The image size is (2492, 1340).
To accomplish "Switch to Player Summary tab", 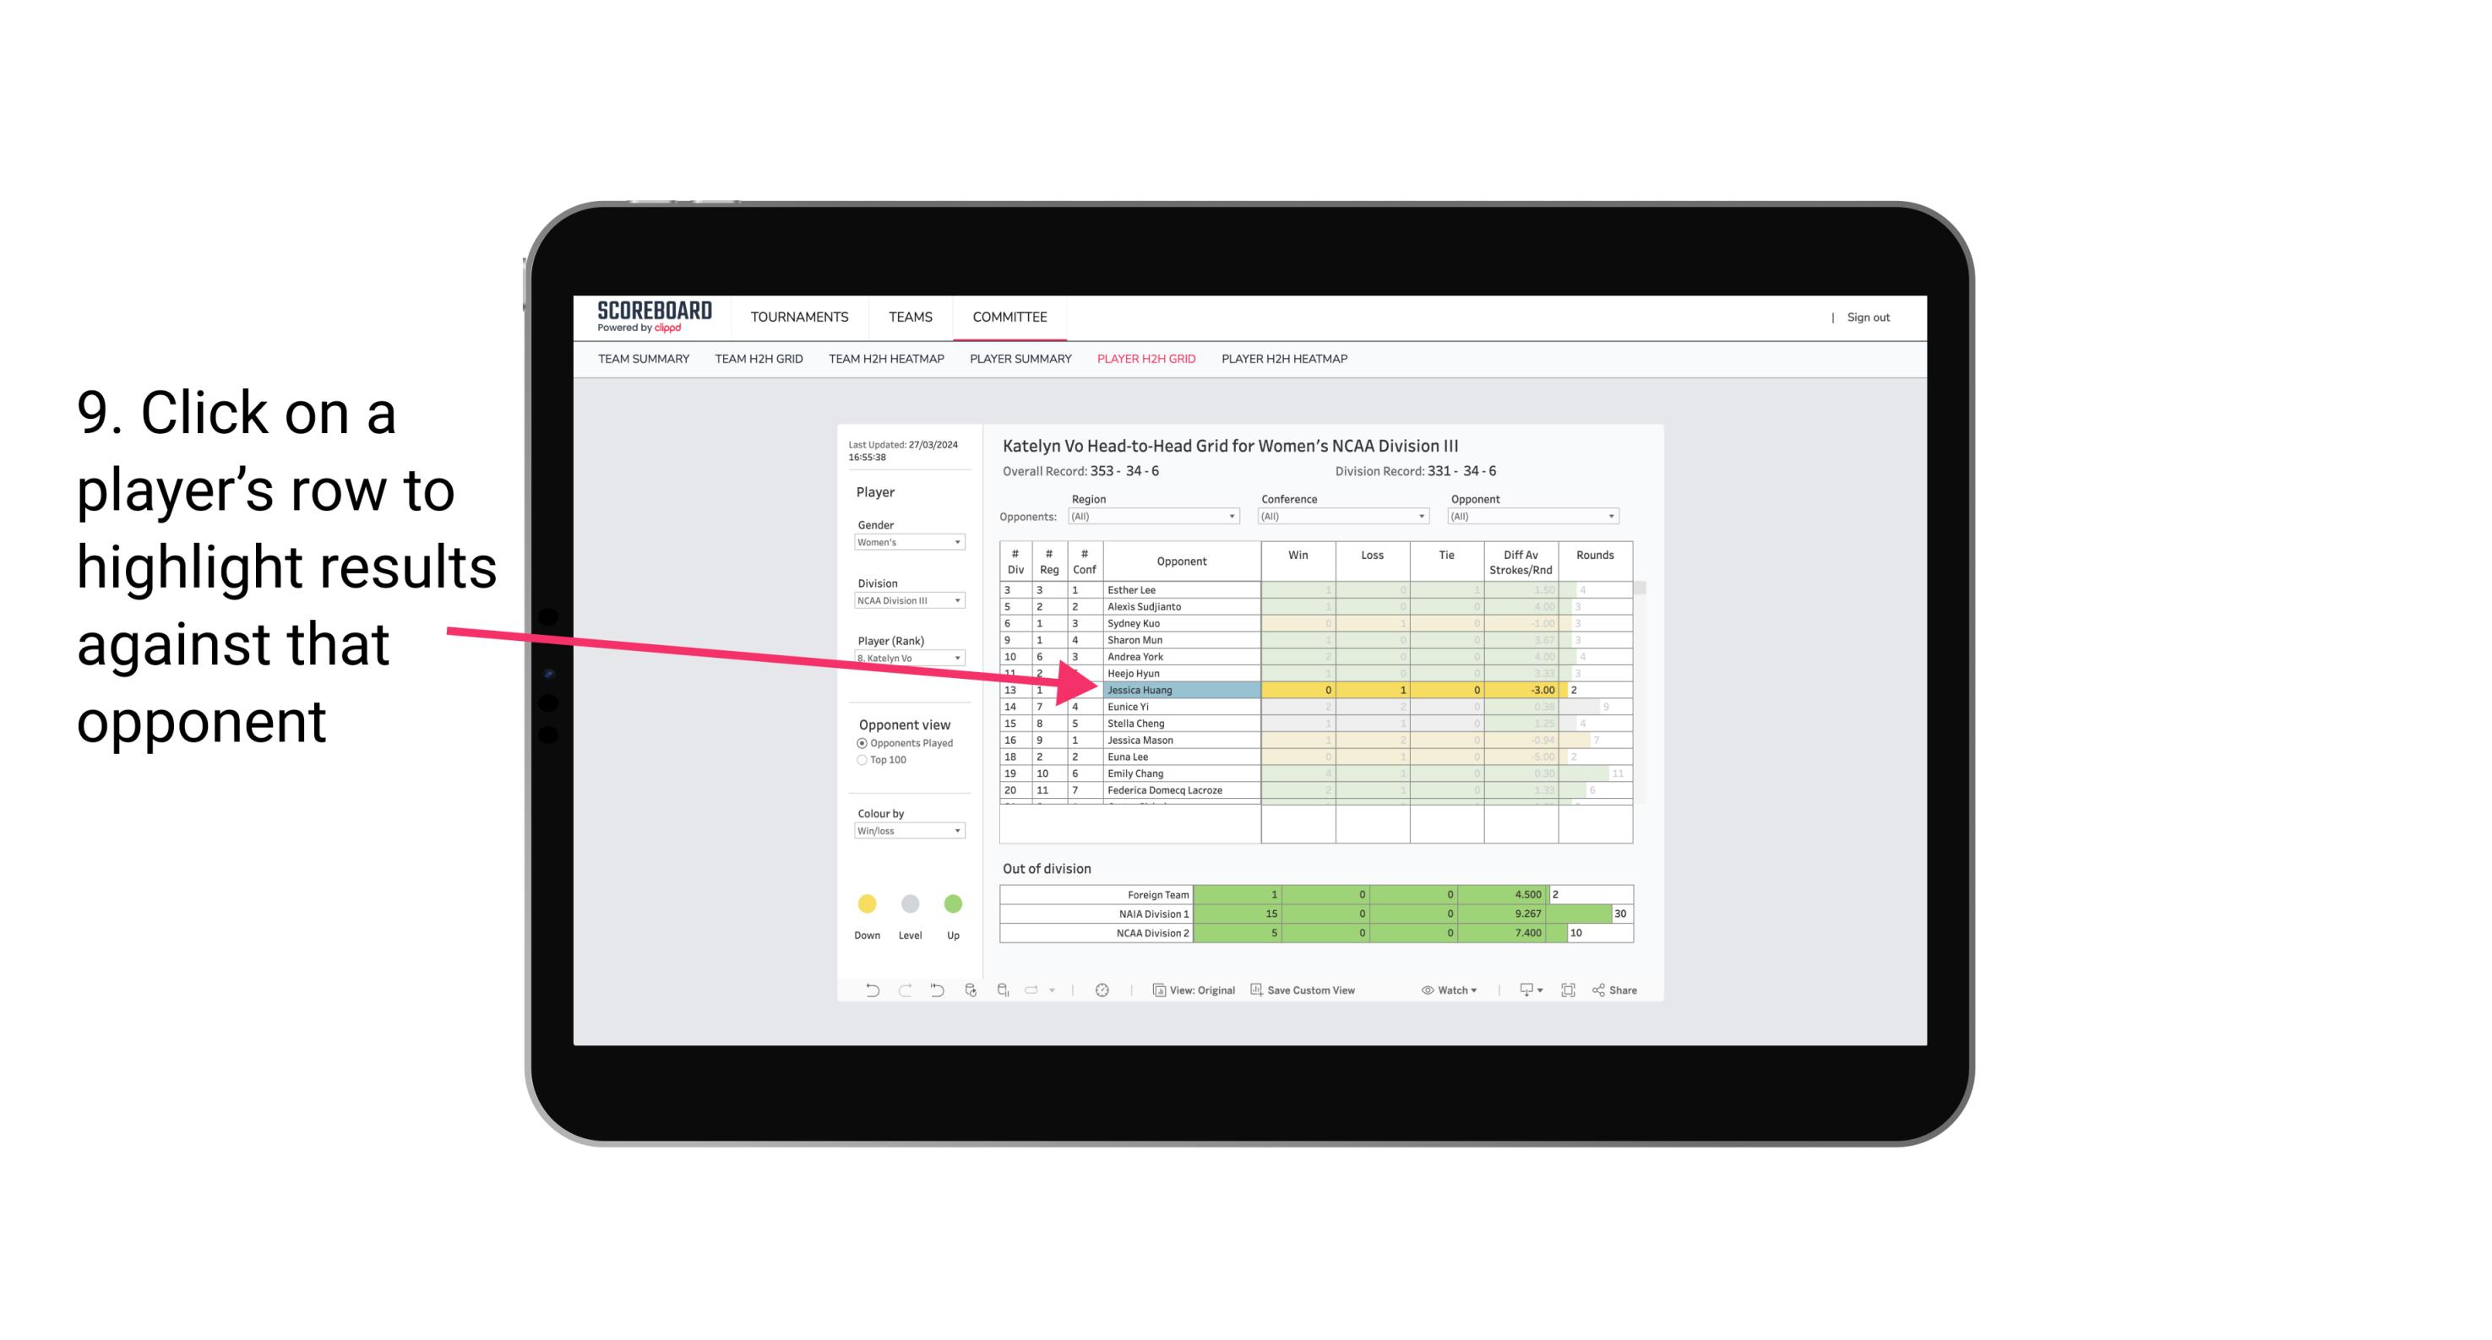I will (x=1020, y=363).
